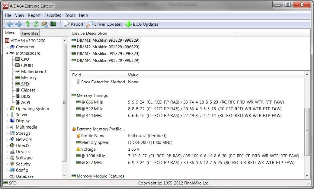
Task: Select Memory in the tree
Action: [29, 78]
